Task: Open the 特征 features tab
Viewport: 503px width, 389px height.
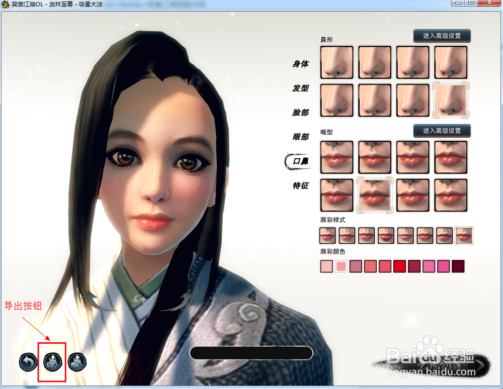Action: tap(300, 185)
